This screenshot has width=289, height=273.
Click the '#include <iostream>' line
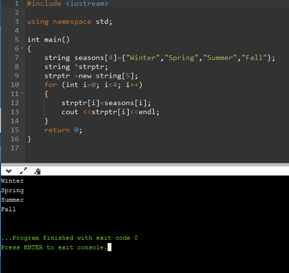(x=68, y=4)
